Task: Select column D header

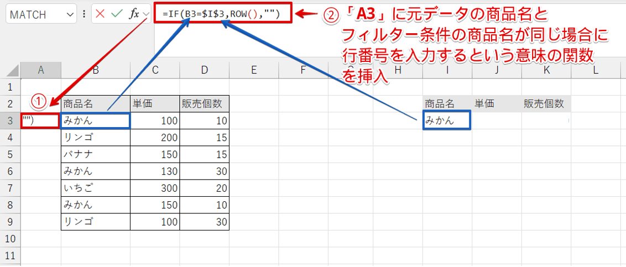Action: 205,70
